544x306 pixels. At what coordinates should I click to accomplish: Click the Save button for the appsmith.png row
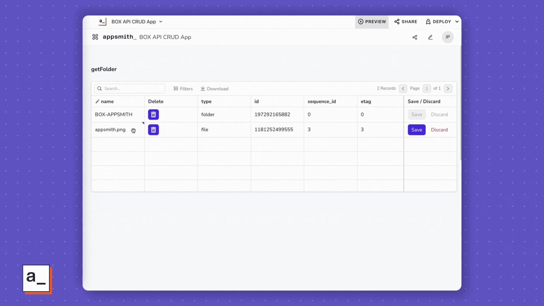click(x=416, y=130)
